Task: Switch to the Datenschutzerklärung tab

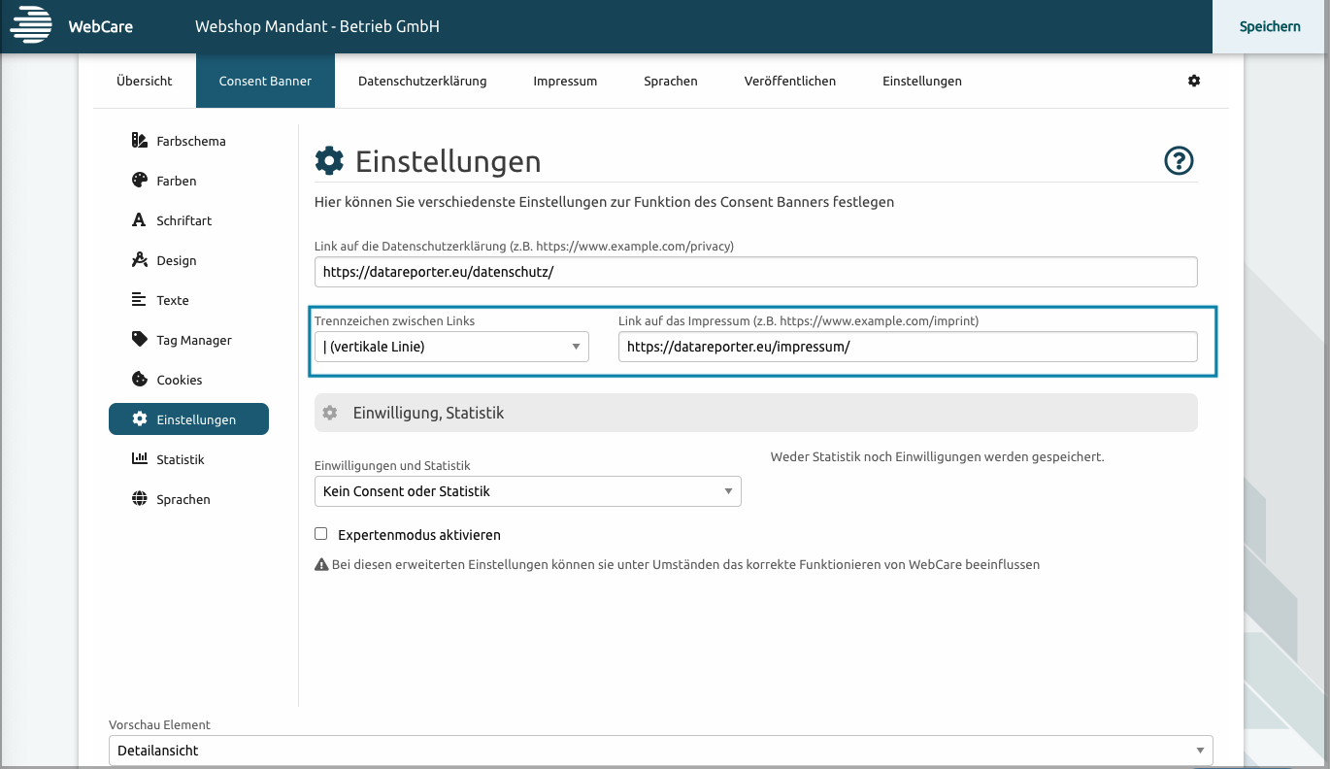Action: (x=422, y=81)
